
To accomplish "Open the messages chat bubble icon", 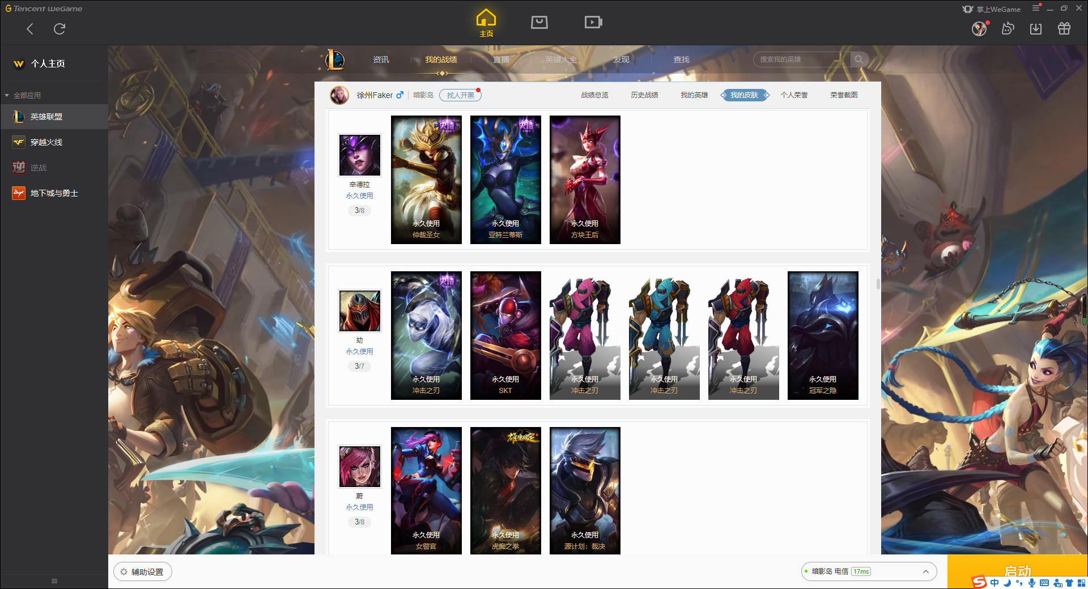I will point(1008,28).
